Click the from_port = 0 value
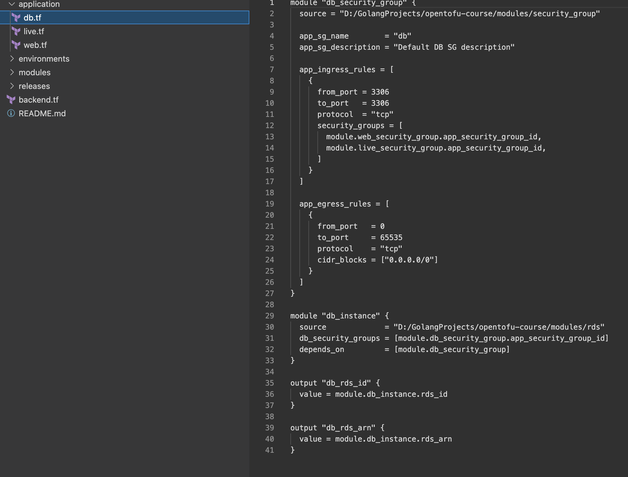The image size is (628, 477). pos(382,226)
